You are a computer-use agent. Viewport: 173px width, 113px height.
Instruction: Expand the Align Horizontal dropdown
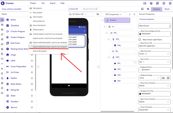[154, 53]
